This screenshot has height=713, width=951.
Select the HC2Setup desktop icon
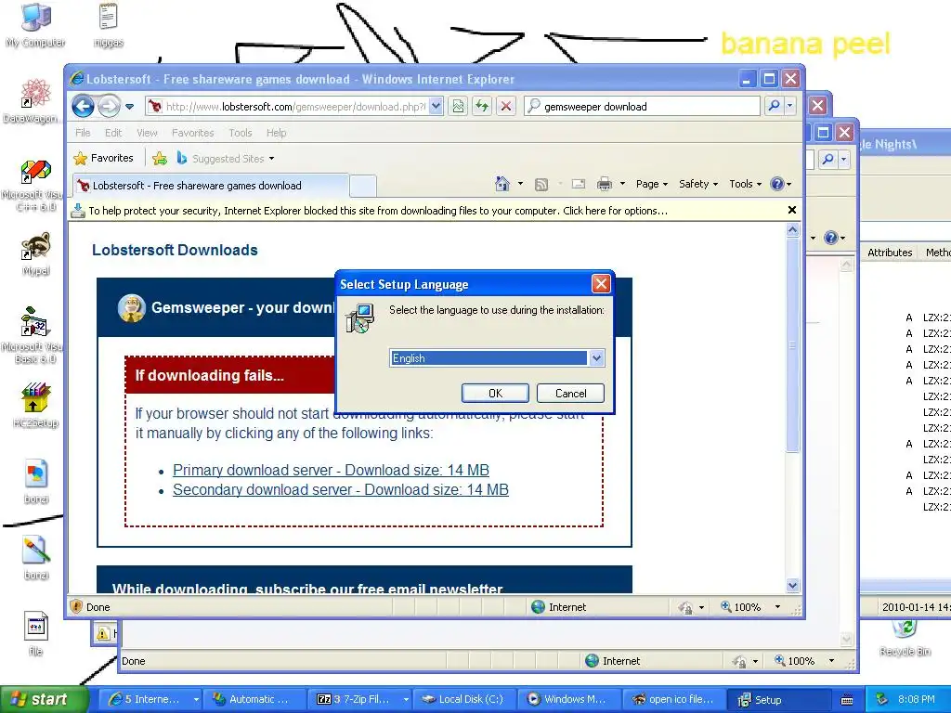pos(35,405)
